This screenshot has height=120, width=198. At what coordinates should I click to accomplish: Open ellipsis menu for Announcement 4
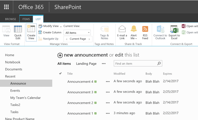point(108,82)
